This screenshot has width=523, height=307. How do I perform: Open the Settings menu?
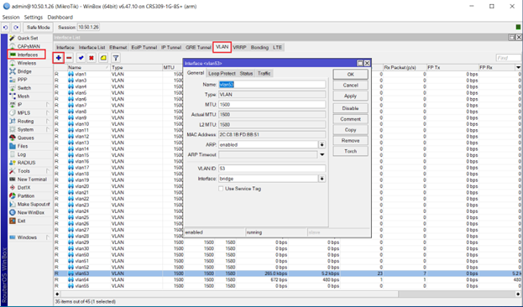pyautogui.click(x=34, y=18)
